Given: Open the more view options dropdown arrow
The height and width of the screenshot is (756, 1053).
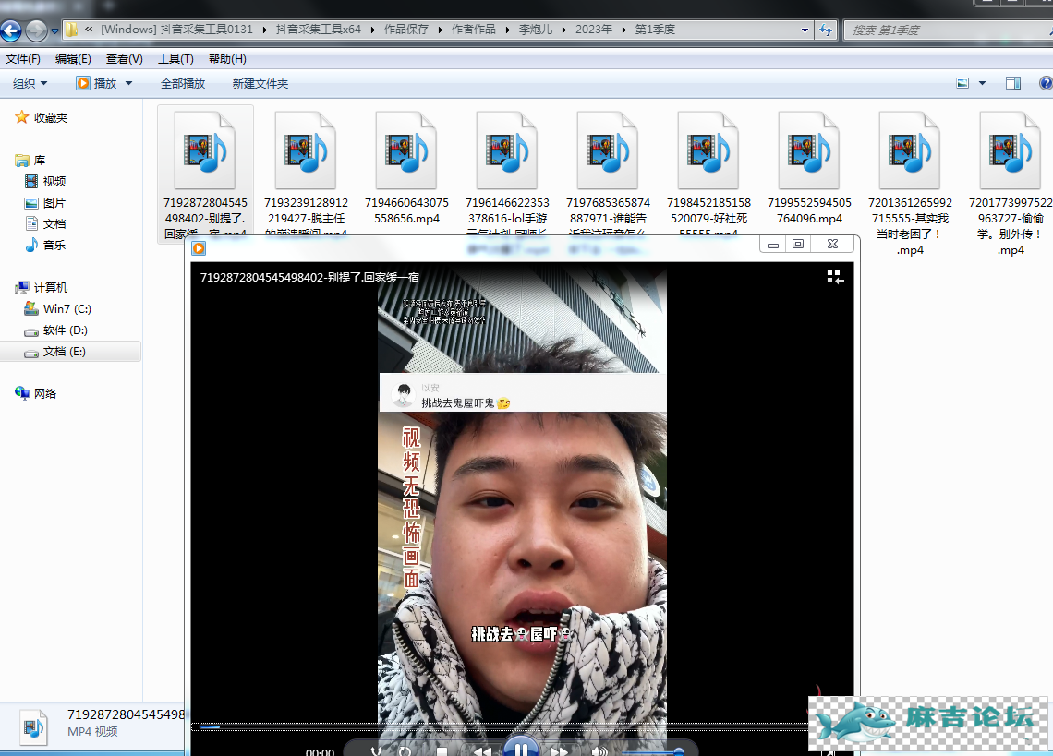Looking at the screenshot, I should [982, 83].
